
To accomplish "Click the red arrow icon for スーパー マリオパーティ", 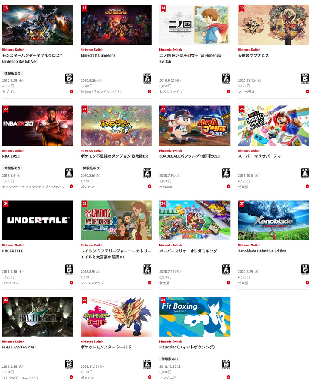I will [x=307, y=186].
